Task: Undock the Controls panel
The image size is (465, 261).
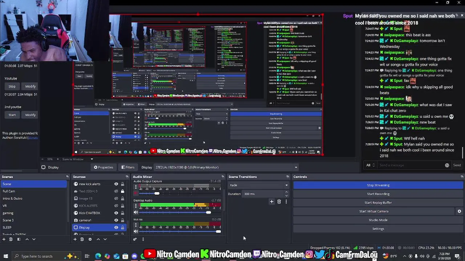Action: click(x=462, y=177)
